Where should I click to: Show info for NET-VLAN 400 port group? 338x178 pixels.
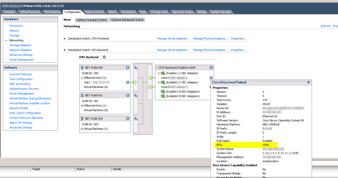coord(127,68)
